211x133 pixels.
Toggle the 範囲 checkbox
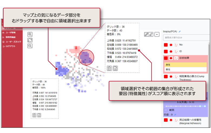165,111
